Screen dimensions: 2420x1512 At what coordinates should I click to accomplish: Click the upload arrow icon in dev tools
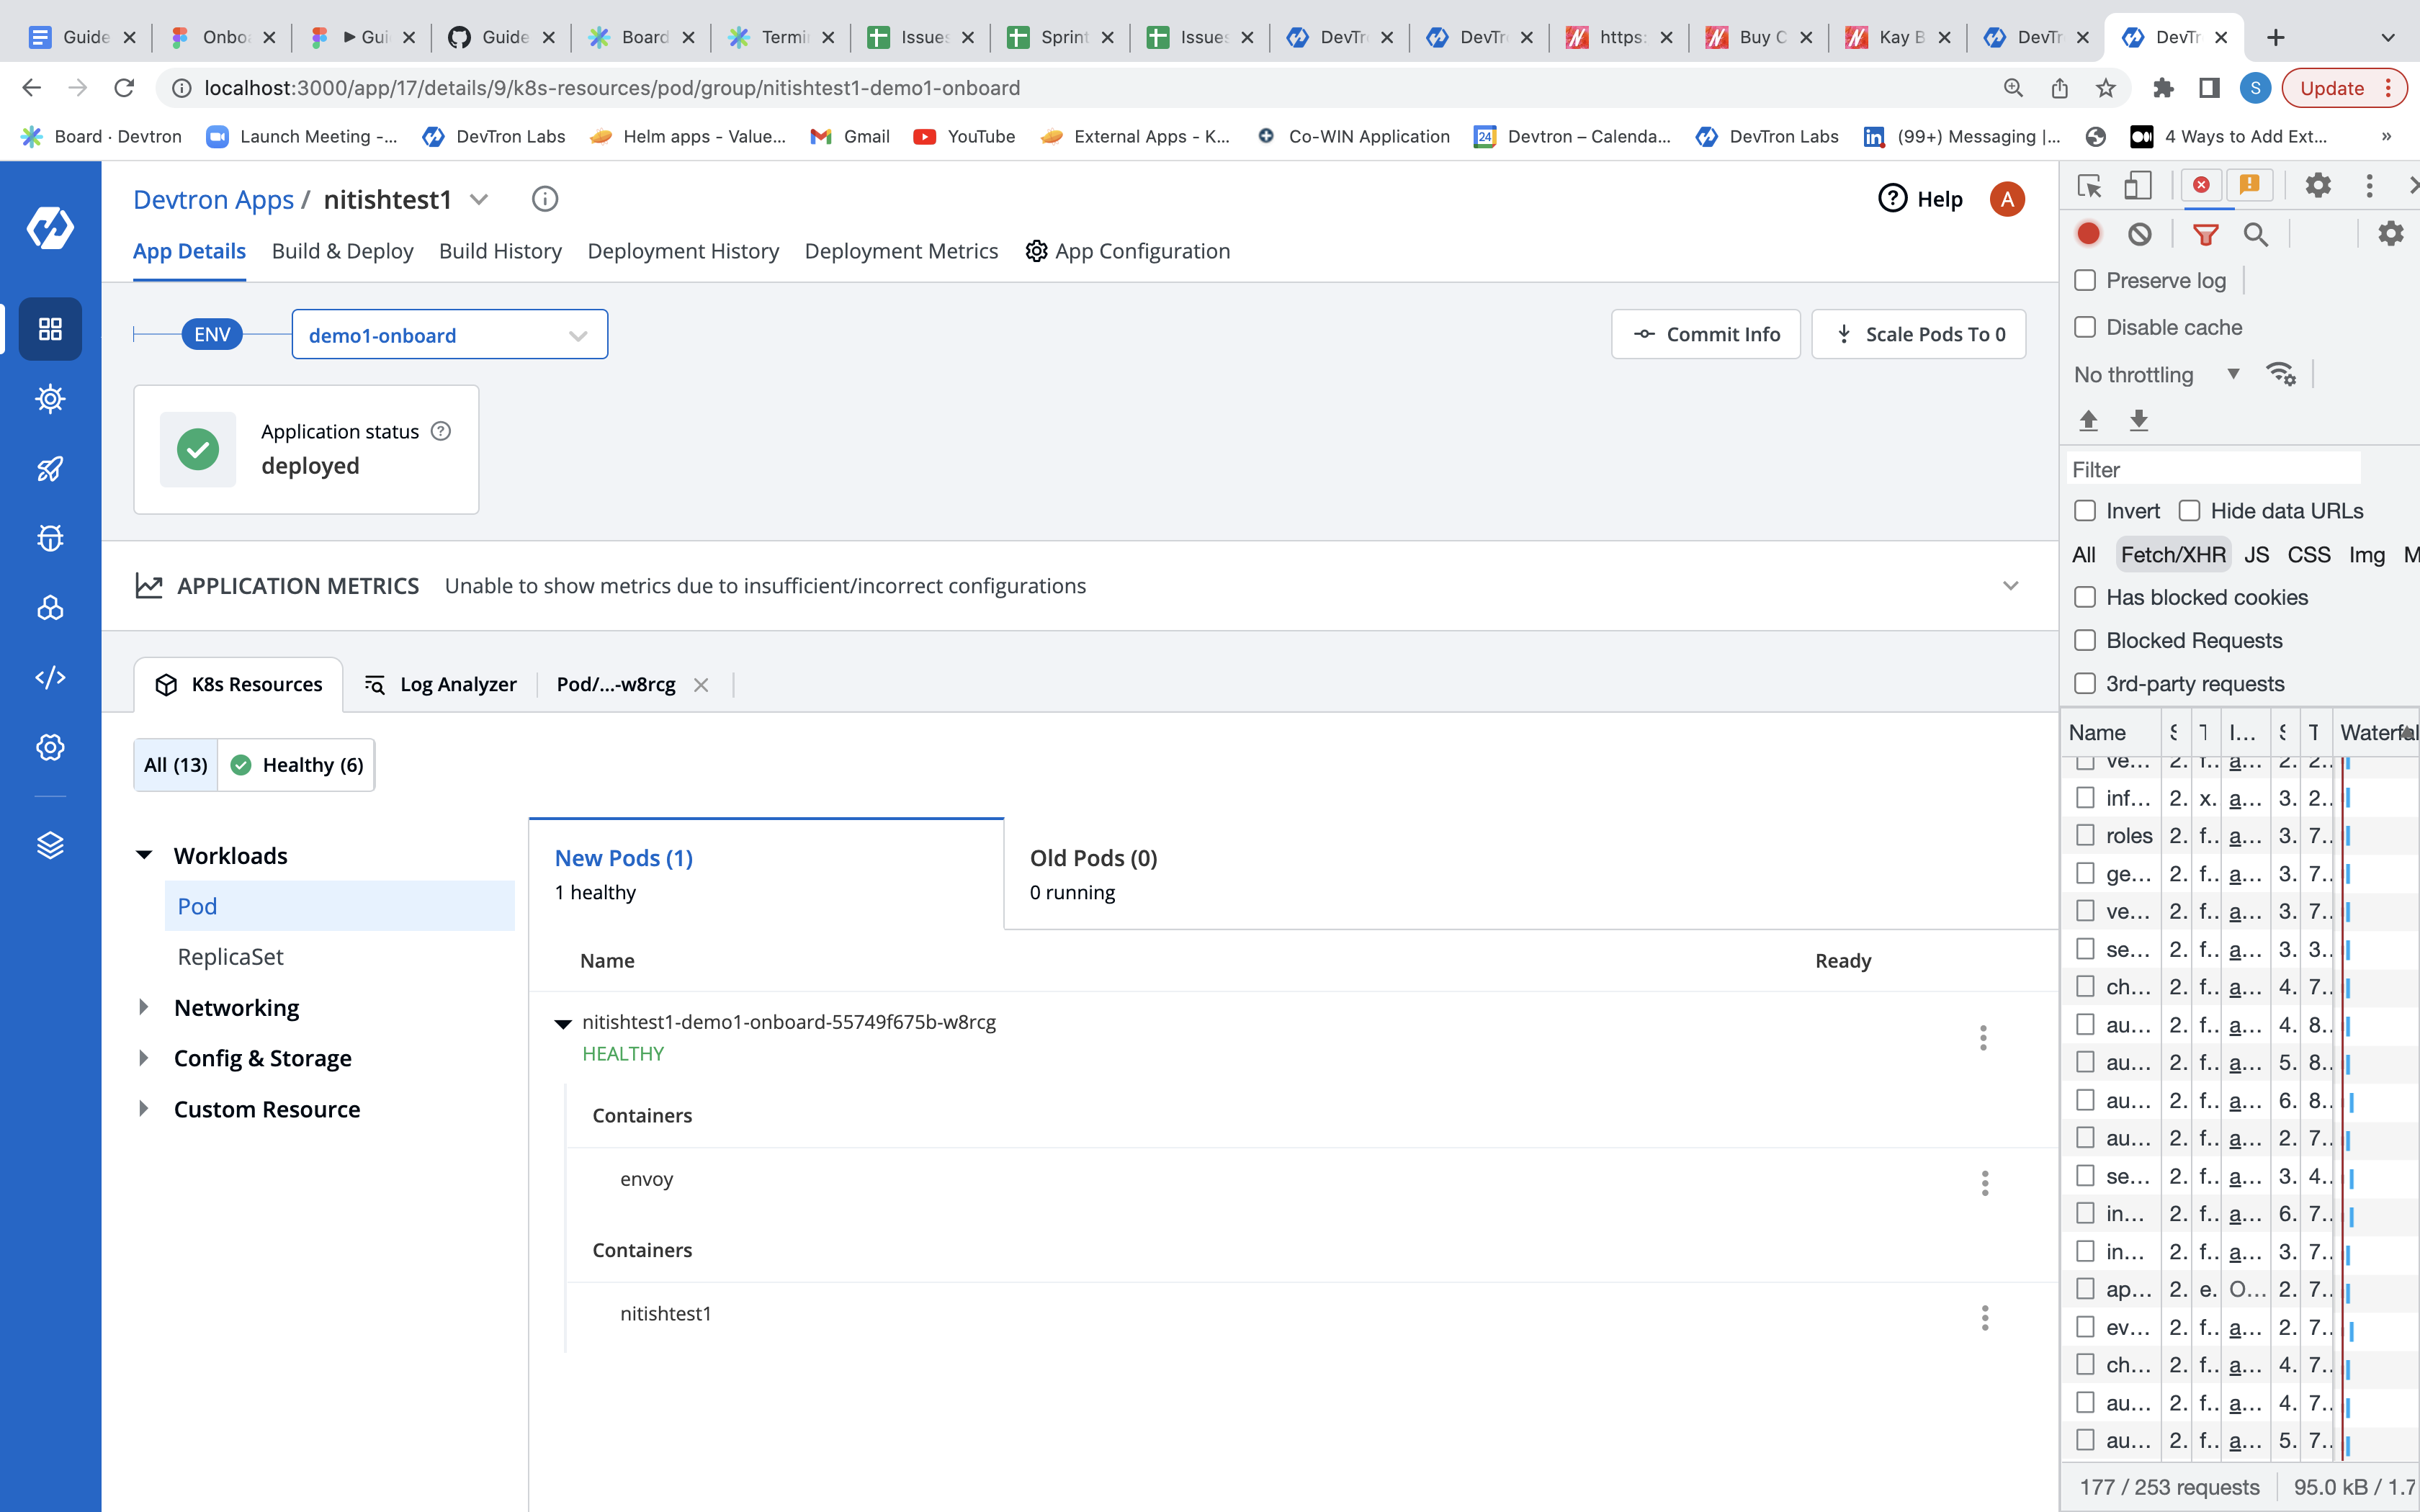pyautogui.click(x=2089, y=420)
